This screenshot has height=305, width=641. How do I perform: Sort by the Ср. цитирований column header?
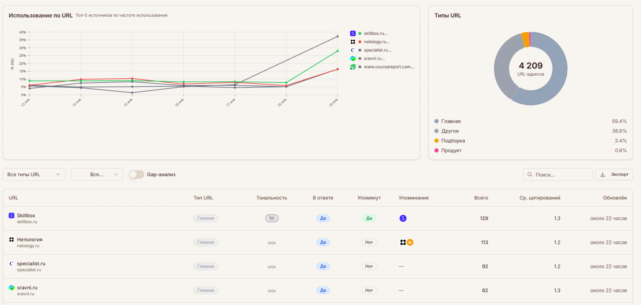[x=540, y=198]
